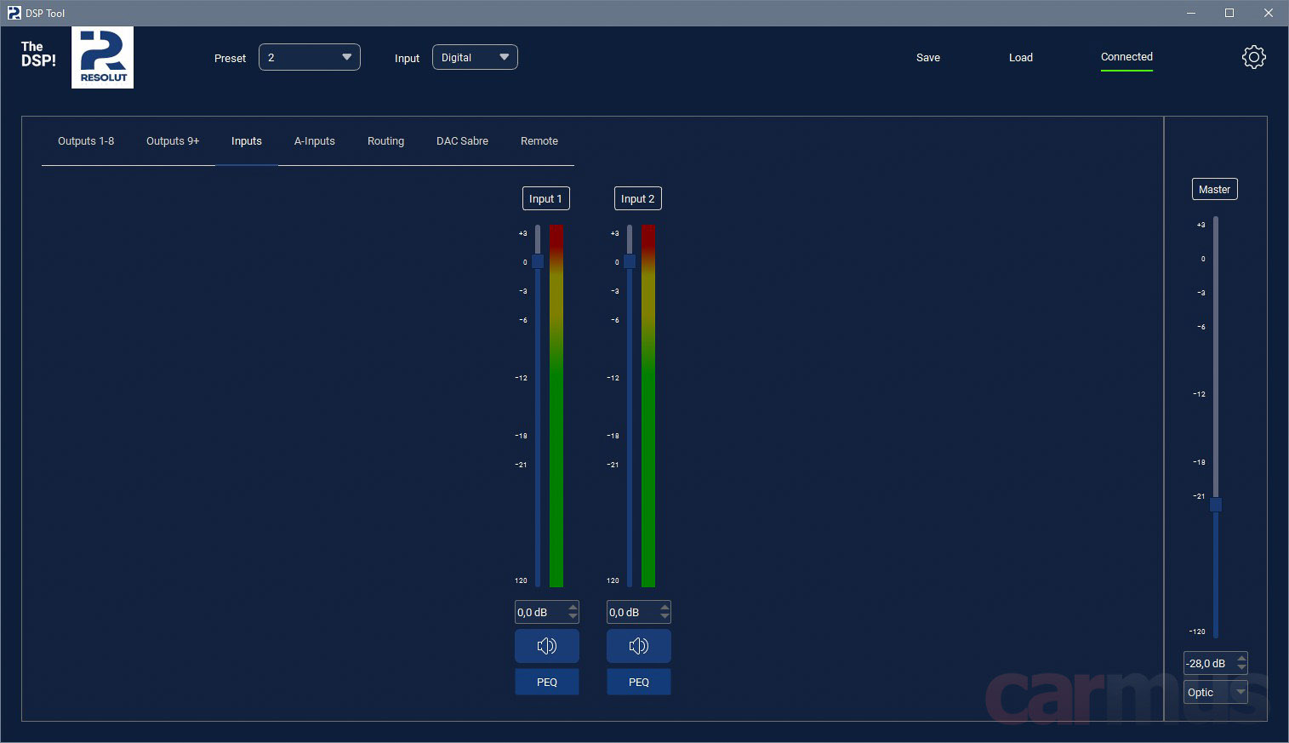Decrease Input 2 gain with down arrow
The image size is (1289, 743).
[664, 617]
